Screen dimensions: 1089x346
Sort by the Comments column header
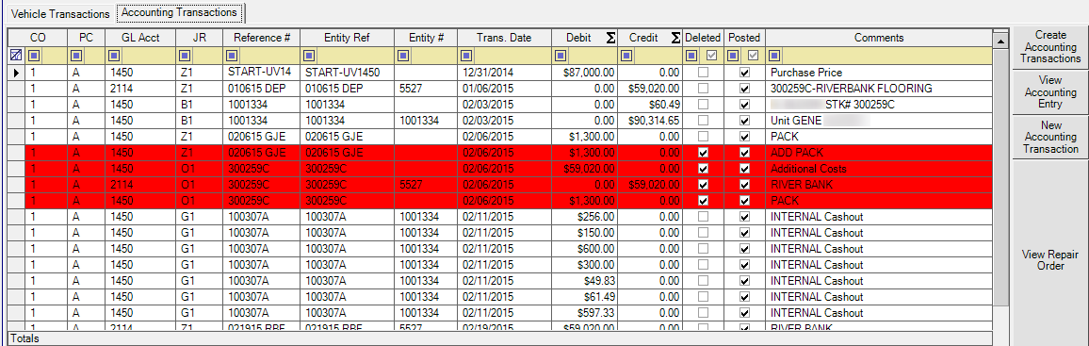click(879, 38)
